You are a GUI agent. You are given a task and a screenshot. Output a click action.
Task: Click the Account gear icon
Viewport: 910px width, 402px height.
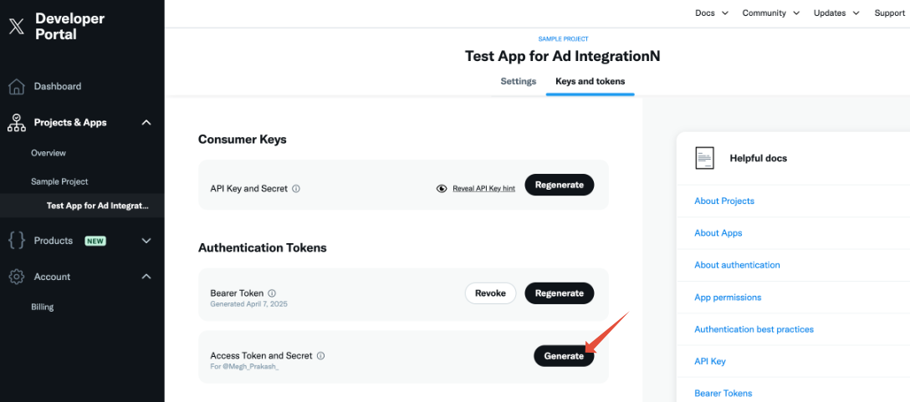[17, 277]
